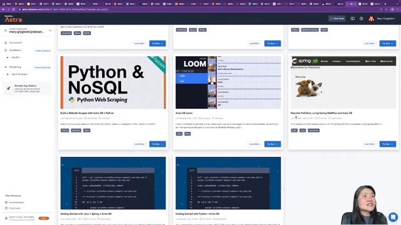This screenshot has width=401, height=225.
Task: Open Help Center in sidebar
Action: (14, 208)
